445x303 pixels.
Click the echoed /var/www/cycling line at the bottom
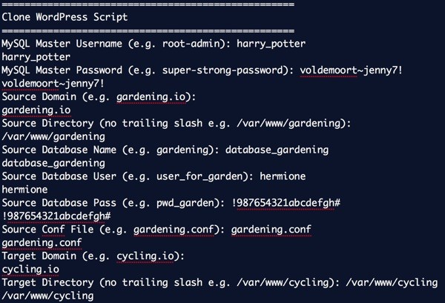[x=47, y=296]
